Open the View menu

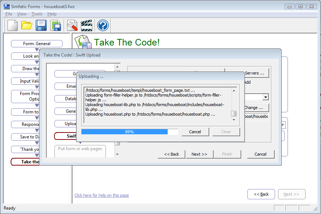(22, 14)
